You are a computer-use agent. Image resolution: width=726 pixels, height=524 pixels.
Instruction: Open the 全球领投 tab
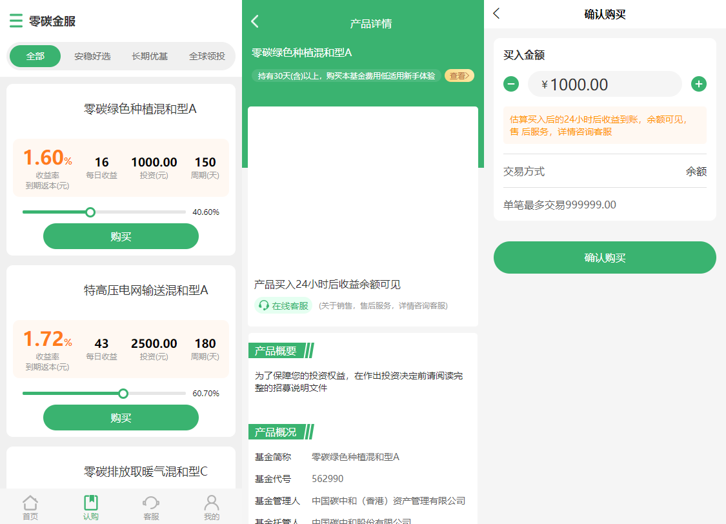coord(207,56)
